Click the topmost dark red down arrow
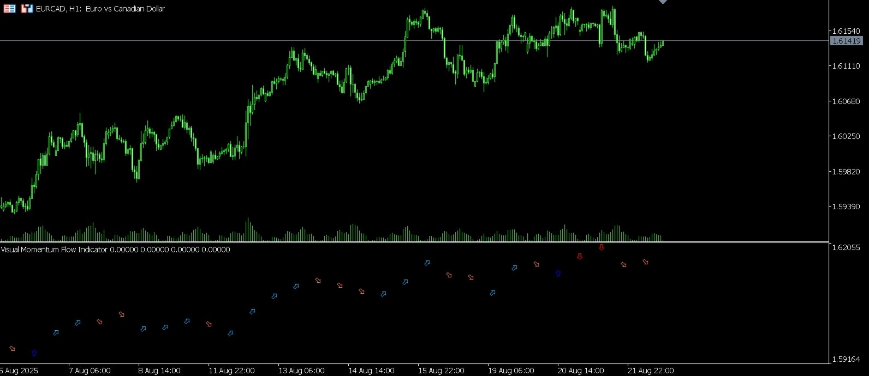The width and height of the screenshot is (869, 376). [602, 247]
